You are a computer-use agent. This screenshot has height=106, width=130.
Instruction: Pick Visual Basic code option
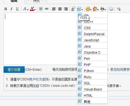click(92, 89)
